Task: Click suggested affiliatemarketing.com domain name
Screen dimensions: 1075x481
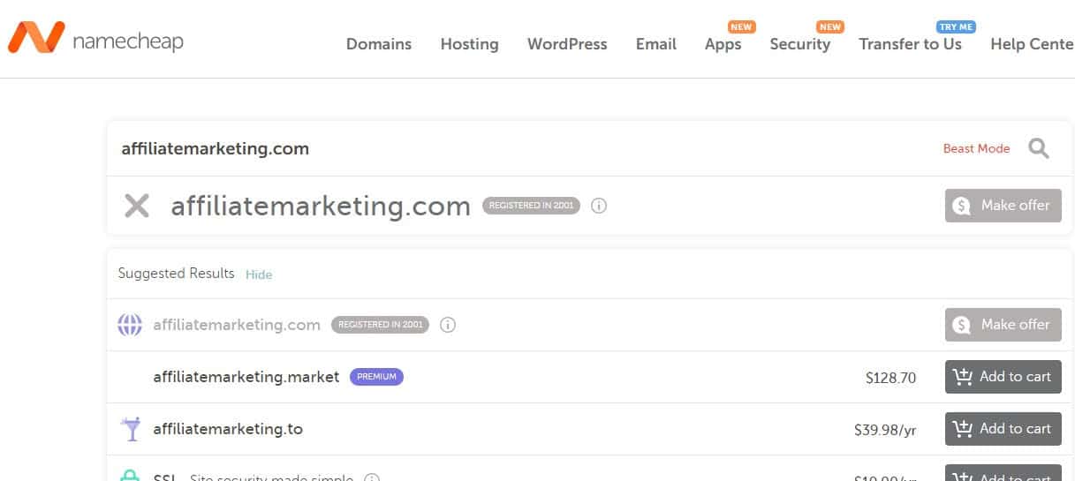Action: click(237, 325)
